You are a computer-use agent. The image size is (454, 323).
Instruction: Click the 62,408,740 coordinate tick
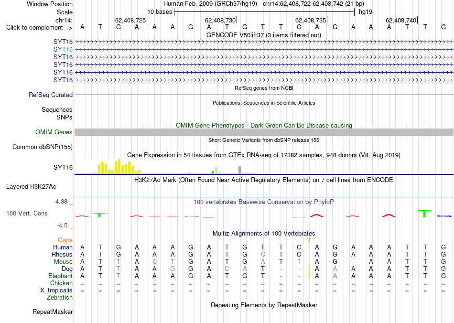point(401,20)
